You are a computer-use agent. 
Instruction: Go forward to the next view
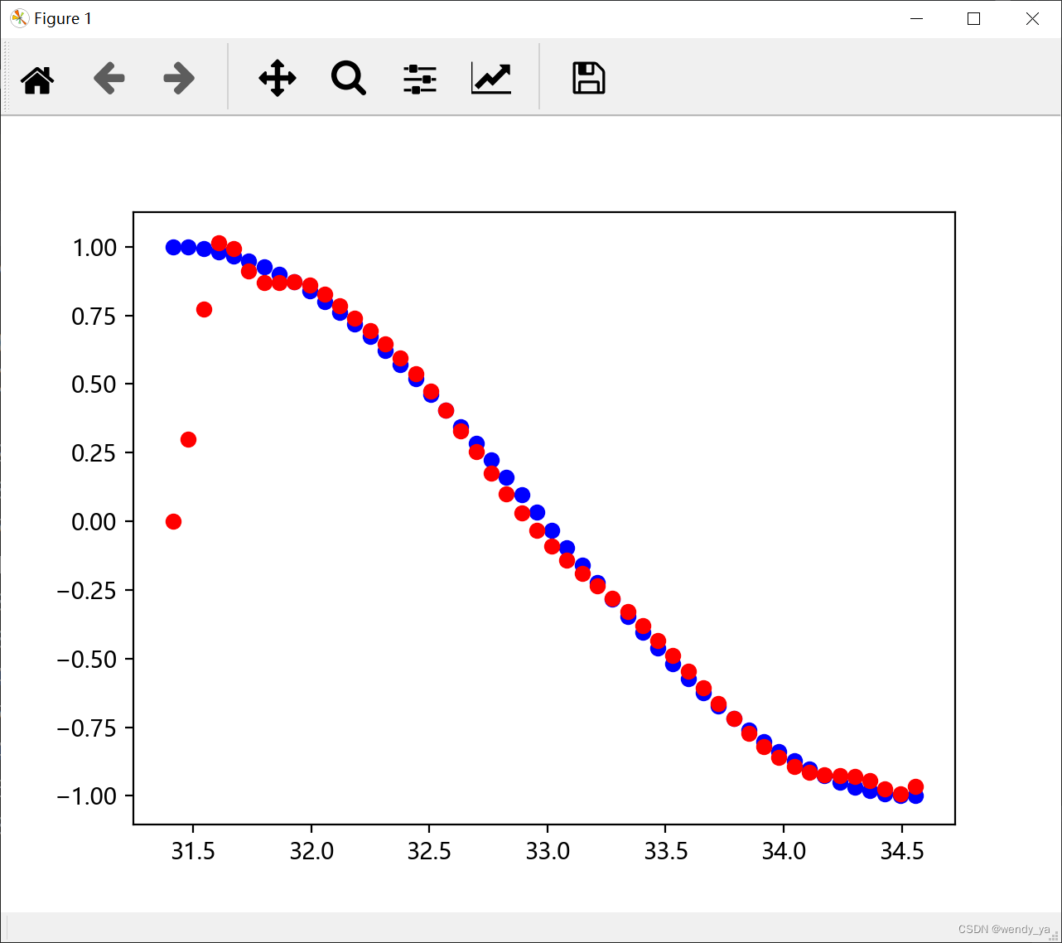click(179, 79)
